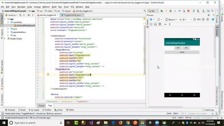Click the yellow lightbulb quick-fix icon
This screenshot has height=126, width=224.
pyautogui.click(x=48, y=74)
